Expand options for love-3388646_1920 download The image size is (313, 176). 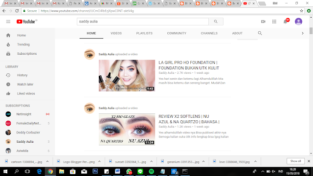click(255, 162)
